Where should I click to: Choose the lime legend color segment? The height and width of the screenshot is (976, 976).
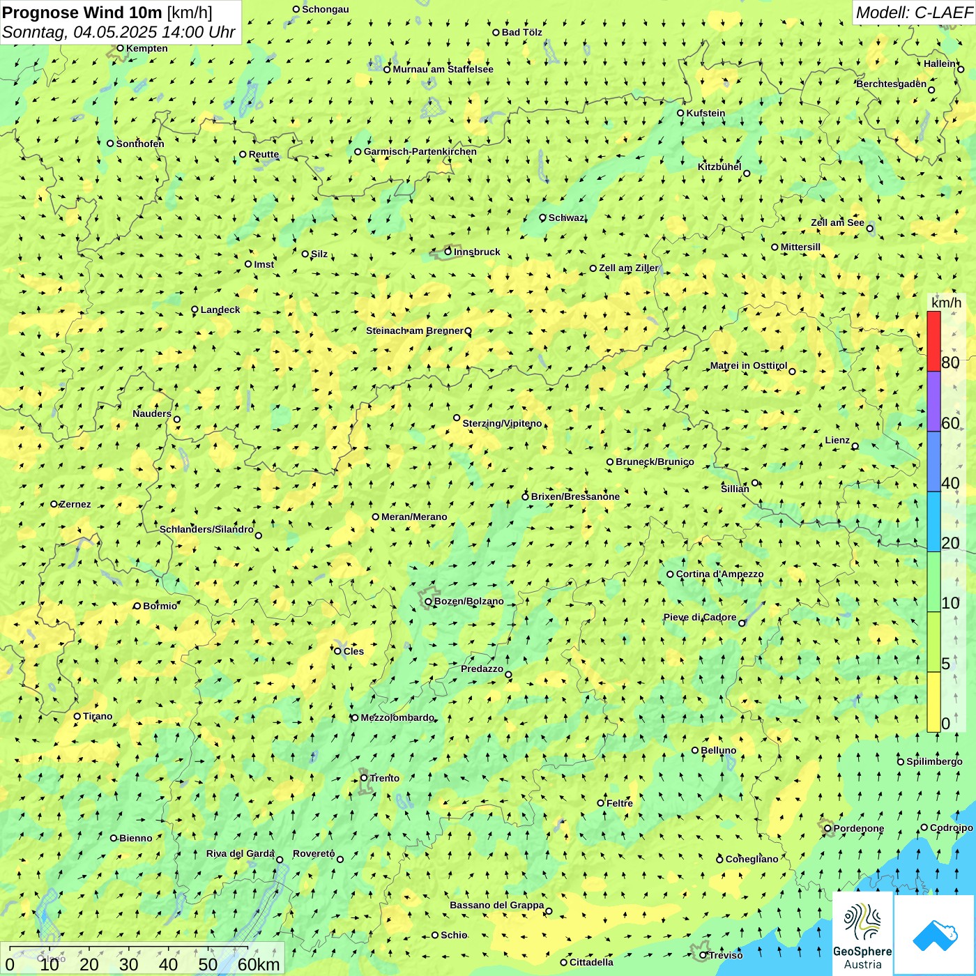(933, 642)
